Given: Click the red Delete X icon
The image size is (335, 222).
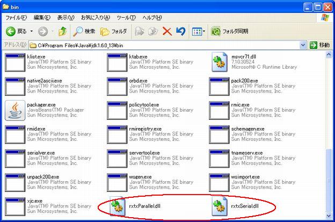Looking at the screenshot, I should [167, 31].
